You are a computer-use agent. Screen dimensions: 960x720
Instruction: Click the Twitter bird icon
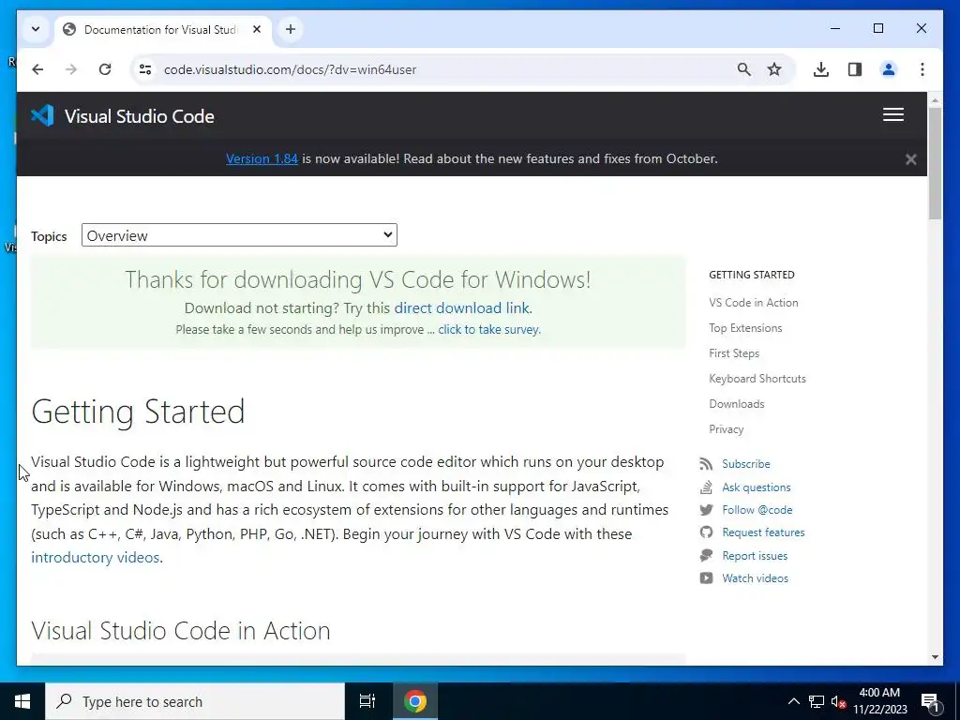coord(706,510)
